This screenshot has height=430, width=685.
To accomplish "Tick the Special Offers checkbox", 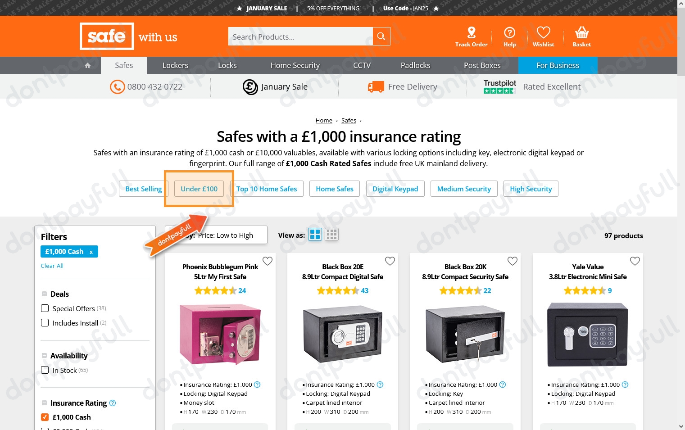I will coord(45,308).
